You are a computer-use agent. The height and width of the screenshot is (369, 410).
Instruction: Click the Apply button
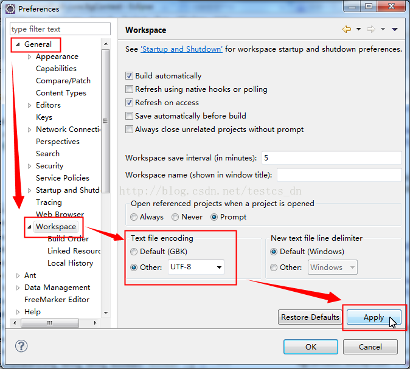click(374, 317)
